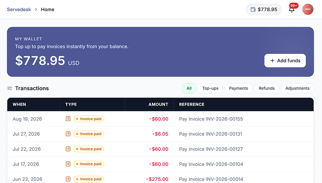The height and width of the screenshot is (183, 322).
Task: Click the $778.95 USD wallet balance
Action: click(x=47, y=61)
